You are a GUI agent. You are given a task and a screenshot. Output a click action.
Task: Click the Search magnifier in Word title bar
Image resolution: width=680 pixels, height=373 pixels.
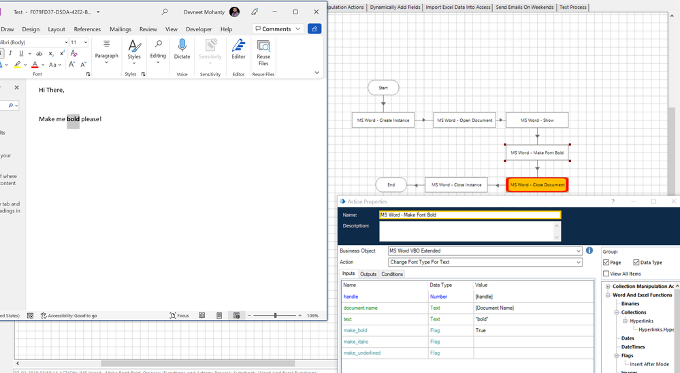(165, 12)
